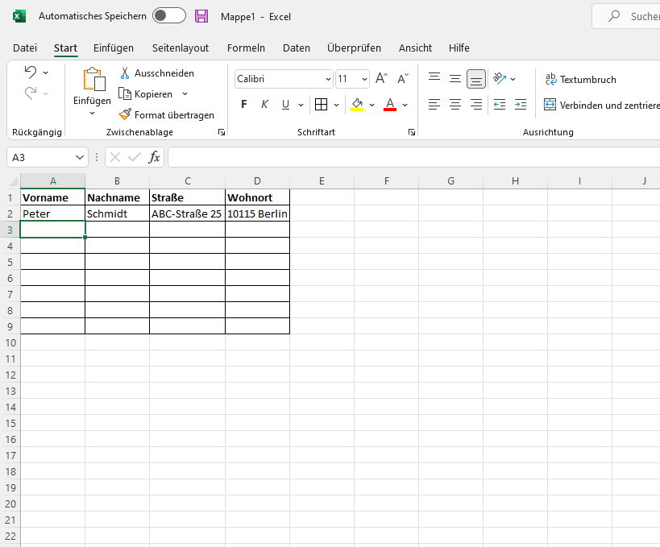Click the Format übertragen paintbrush
Screen dimensions: 660x547
coord(125,115)
